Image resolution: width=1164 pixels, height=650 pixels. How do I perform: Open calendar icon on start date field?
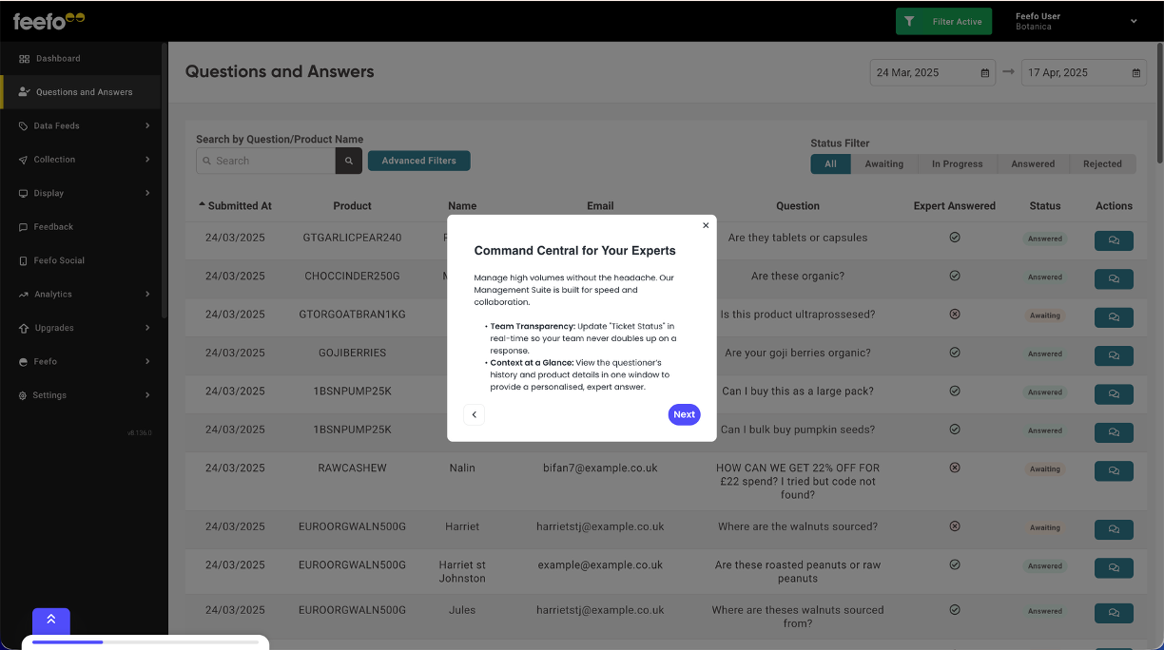(x=985, y=73)
